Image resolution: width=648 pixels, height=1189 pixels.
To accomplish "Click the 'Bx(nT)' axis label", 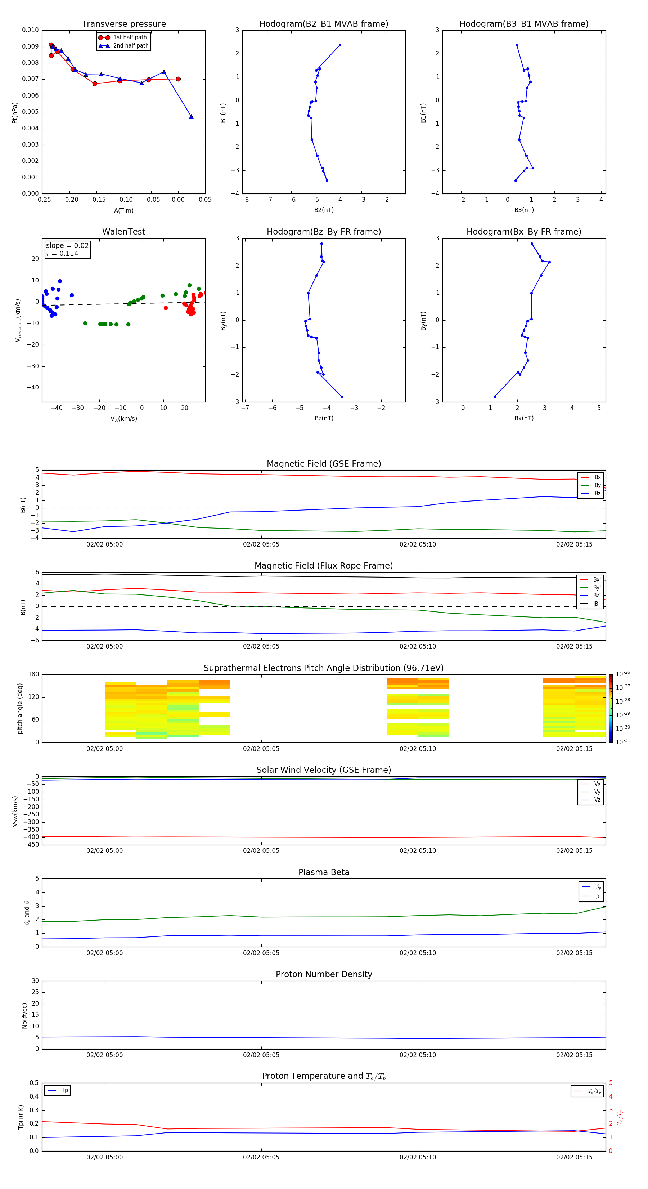I will [524, 418].
